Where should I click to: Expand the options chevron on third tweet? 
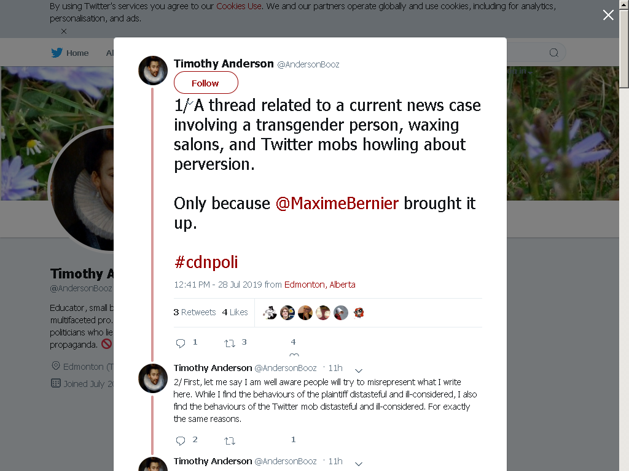pos(359,464)
